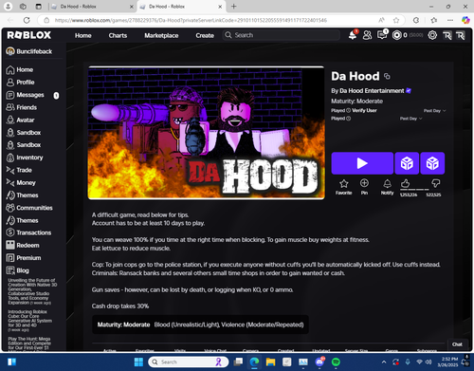Click the Roblox logo in the header
The width and height of the screenshot is (474, 371).
tap(28, 35)
